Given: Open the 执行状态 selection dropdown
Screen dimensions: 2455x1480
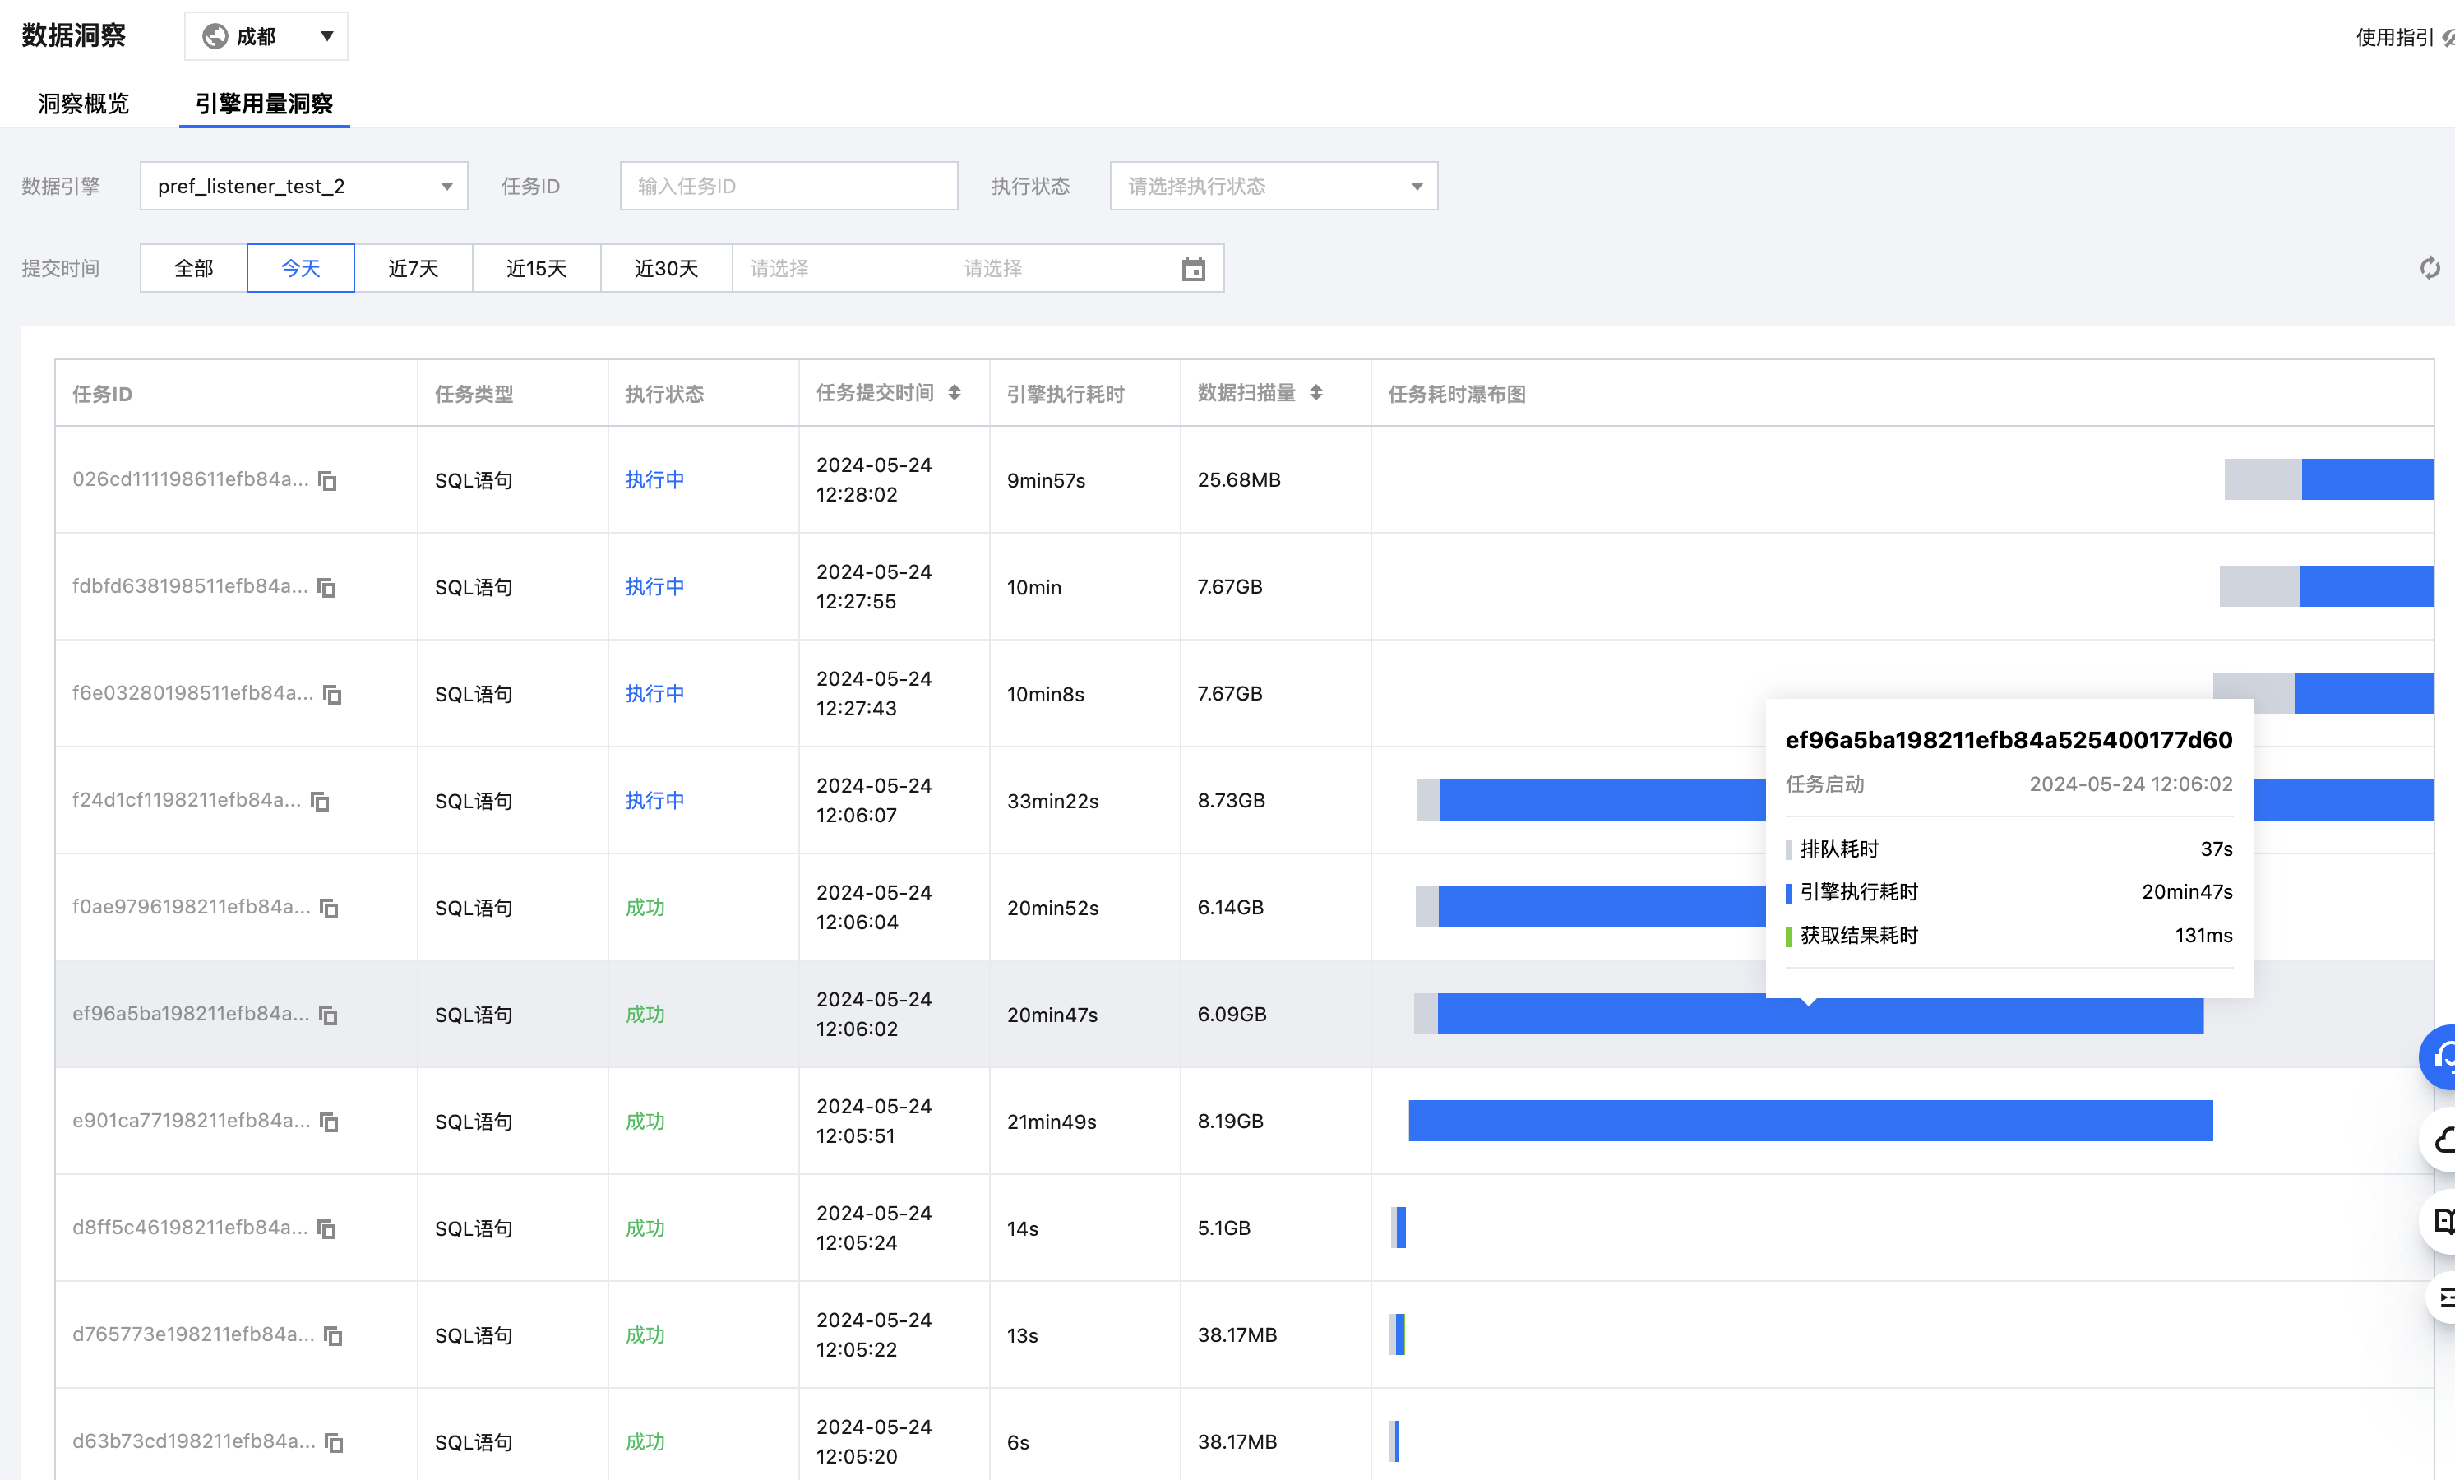Looking at the screenshot, I should [x=1273, y=187].
